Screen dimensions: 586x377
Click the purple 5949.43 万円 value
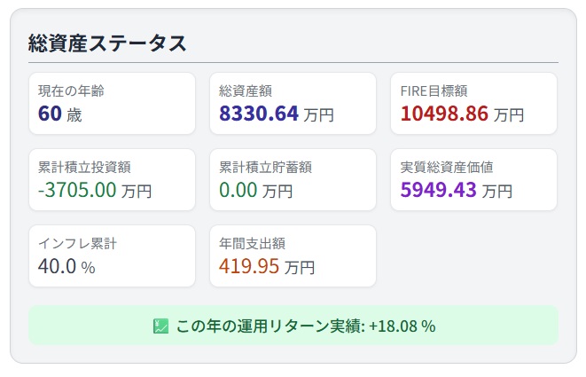[x=456, y=190]
